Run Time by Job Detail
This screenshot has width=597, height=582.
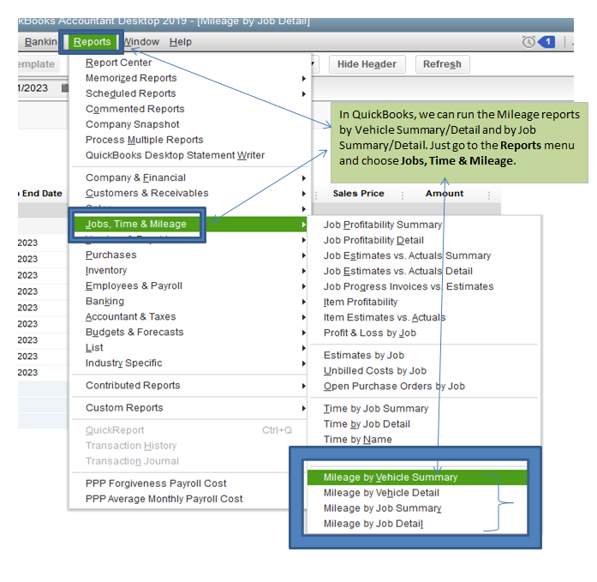pos(424,424)
